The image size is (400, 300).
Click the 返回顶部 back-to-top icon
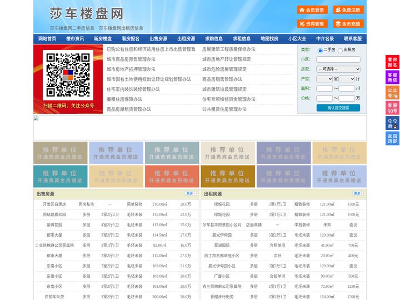pos(392,138)
